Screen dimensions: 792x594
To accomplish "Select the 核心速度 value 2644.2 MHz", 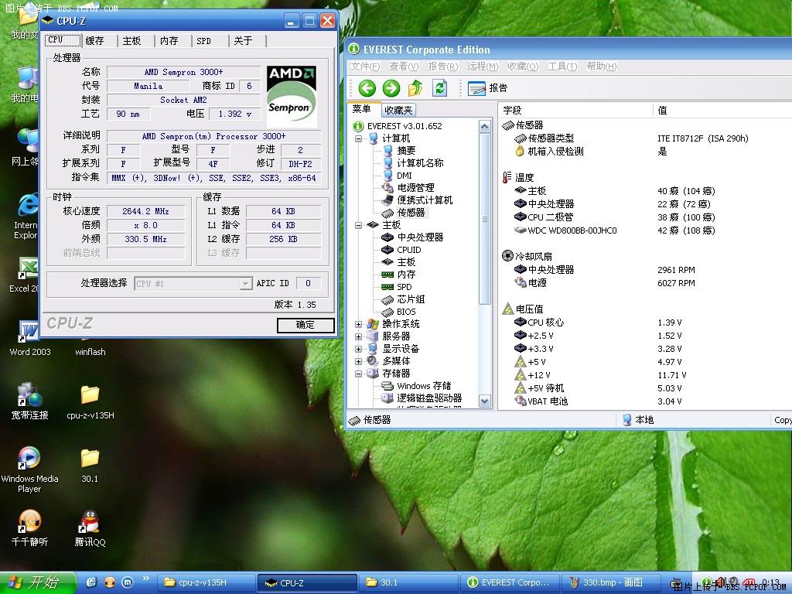I will [145, 211].
